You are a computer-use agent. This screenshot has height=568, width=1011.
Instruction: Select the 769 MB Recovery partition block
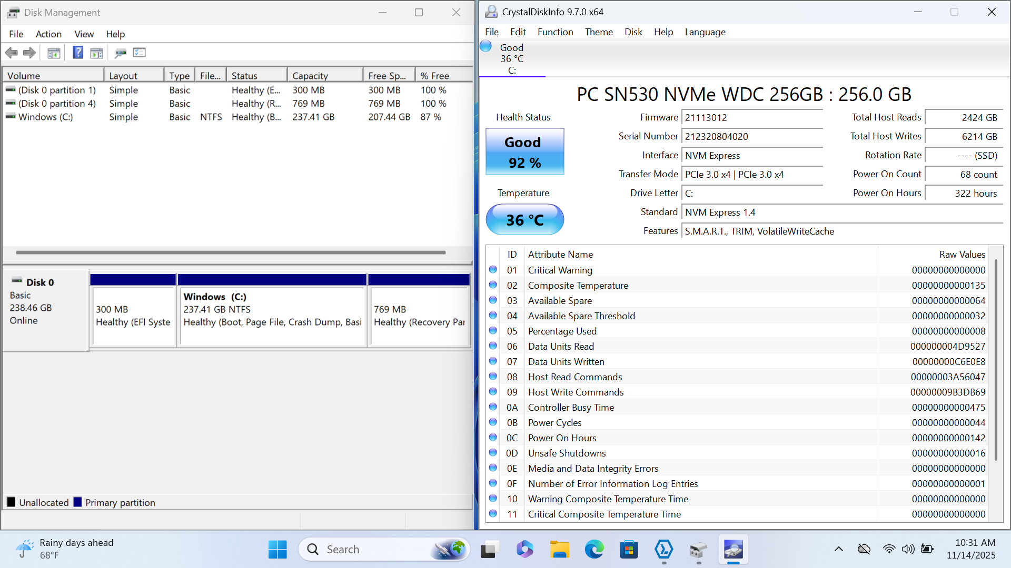click(x=419, y=316)
